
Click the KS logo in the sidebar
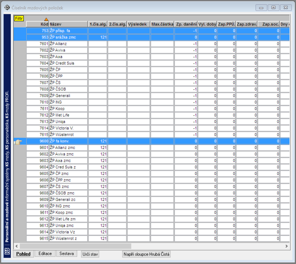point(7,251)
